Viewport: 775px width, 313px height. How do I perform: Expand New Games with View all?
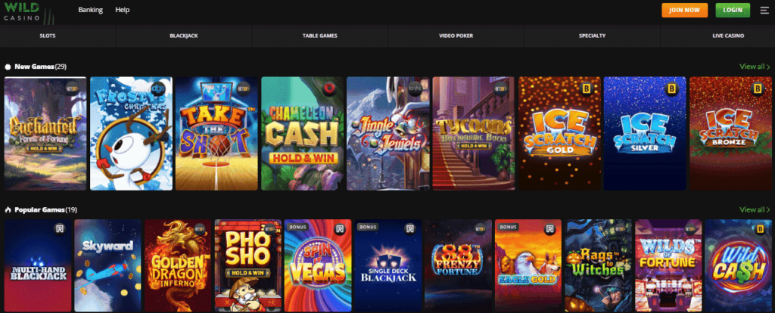tap(755, 67)
